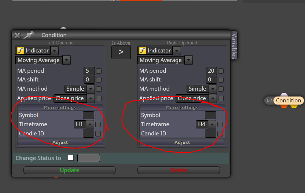The height and width of the screenshot is (193, 305).
Task: Click the Right Operand Indicator function icon
Action: click(142, 51)
